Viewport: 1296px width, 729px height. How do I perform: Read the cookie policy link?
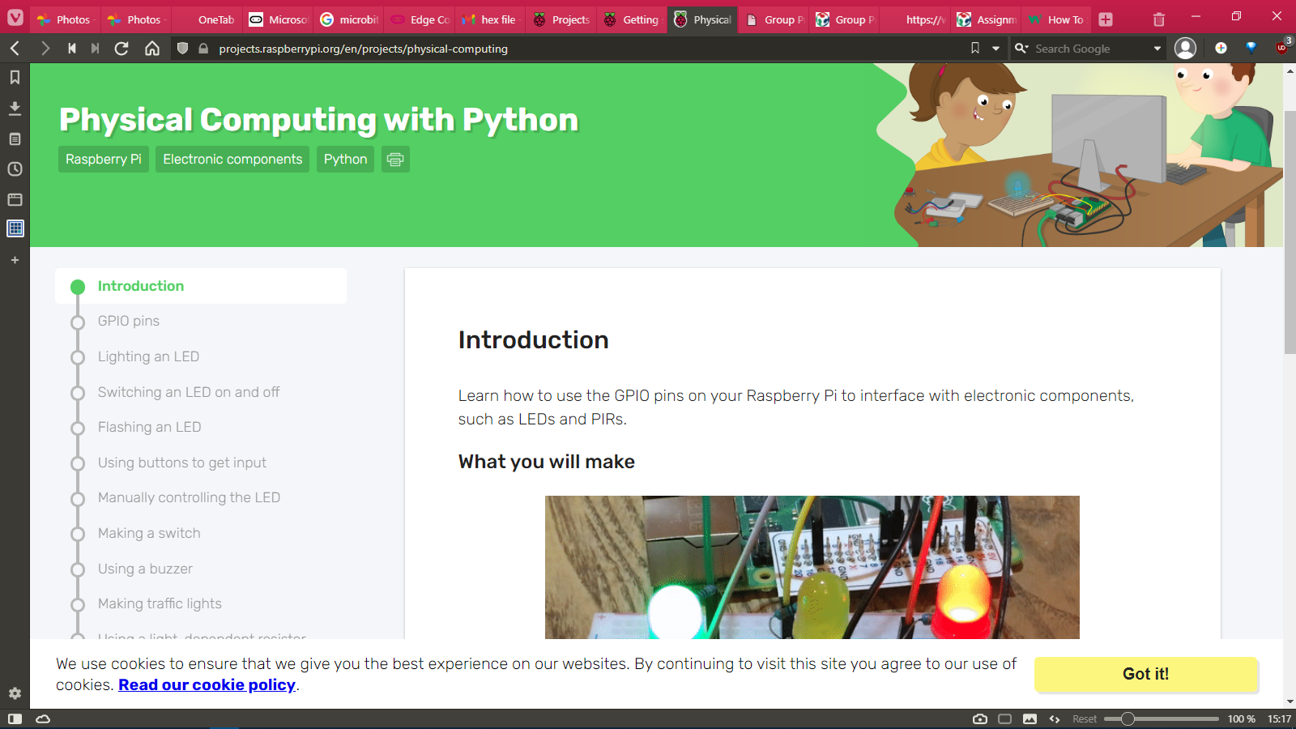(x=207, y=684)
